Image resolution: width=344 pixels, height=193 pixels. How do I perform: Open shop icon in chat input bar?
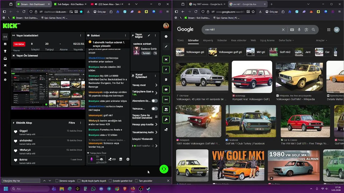[x=121, y=159]
